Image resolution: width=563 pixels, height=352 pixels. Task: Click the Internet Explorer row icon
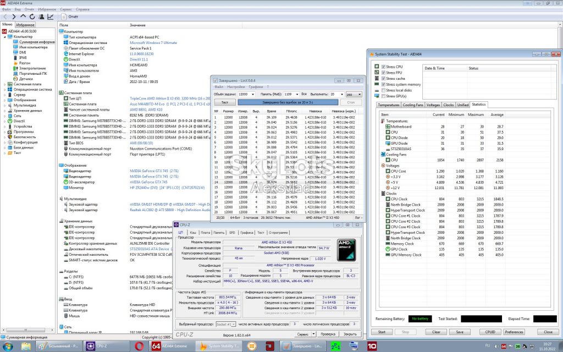point(66,53)
